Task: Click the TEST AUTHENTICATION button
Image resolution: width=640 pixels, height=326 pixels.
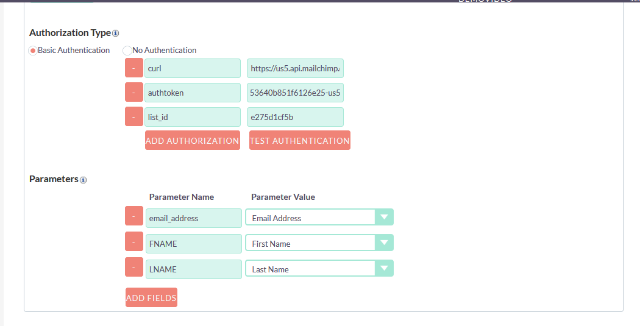Action: [300, 140]
